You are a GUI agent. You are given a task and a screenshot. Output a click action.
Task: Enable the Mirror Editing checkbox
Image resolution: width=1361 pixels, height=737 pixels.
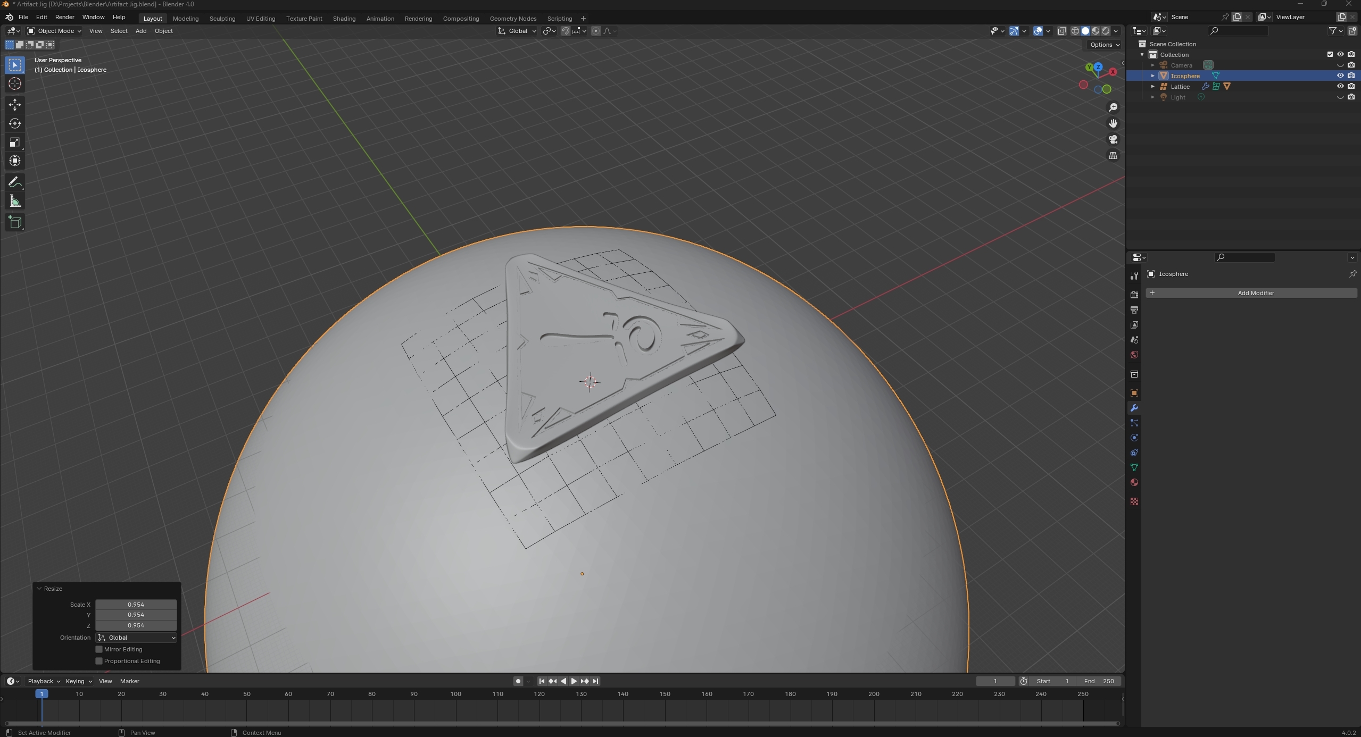99,649
